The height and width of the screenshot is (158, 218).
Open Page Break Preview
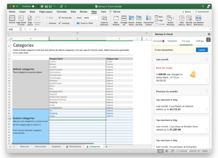(x=21, y=20)
